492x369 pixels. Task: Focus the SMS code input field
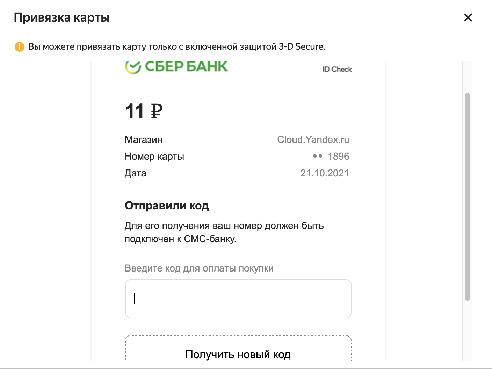point(238,299)
